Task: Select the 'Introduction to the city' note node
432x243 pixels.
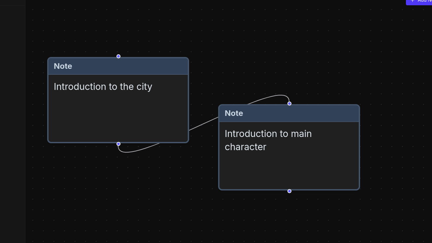Action: pos(118,99)
